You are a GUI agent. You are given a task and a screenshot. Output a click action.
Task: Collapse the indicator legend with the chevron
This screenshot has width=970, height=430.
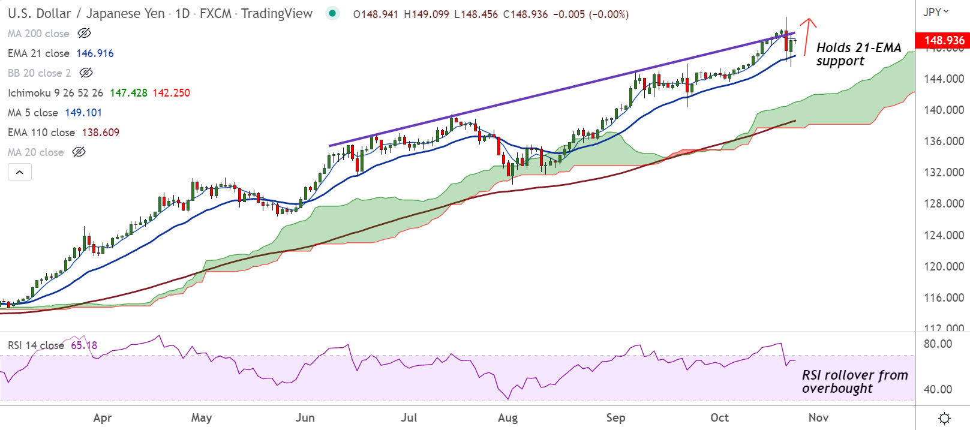[20, 172]
